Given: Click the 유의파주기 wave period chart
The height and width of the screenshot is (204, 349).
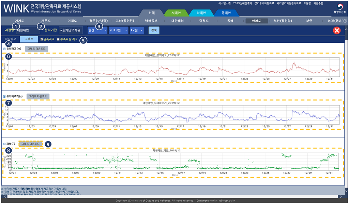Looking at the screenshot, I should tap(173, 115).
